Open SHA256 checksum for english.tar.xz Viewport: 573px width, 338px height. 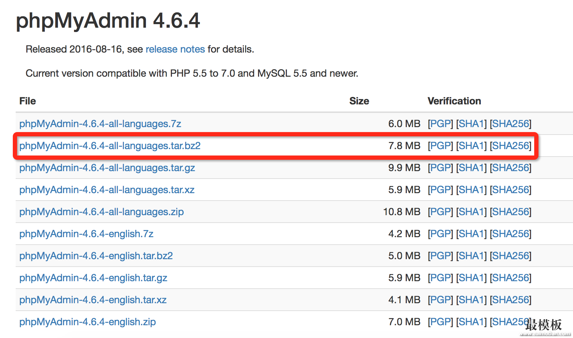tap(510, 300)
